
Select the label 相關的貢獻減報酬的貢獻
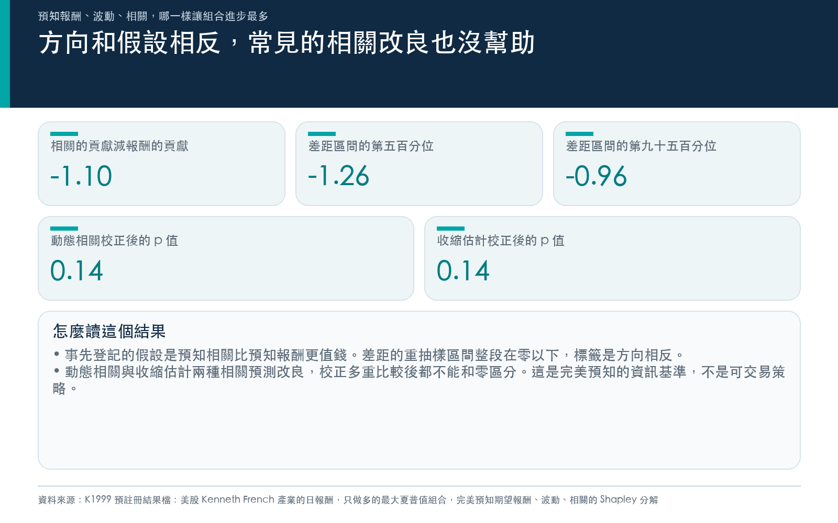[119, 146]
